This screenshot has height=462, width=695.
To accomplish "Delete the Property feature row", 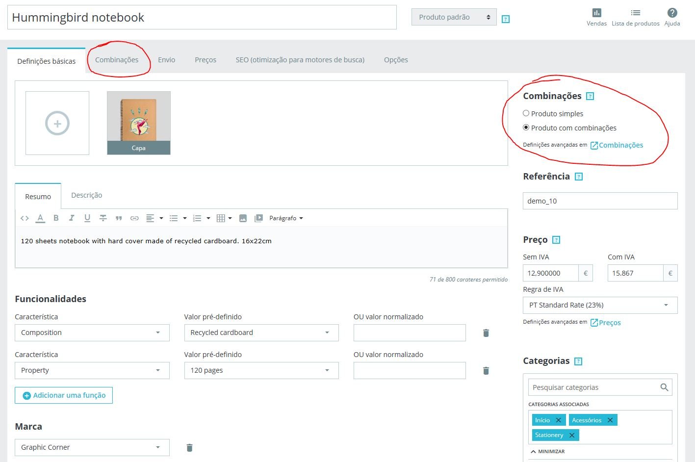I will pos(486,371).
